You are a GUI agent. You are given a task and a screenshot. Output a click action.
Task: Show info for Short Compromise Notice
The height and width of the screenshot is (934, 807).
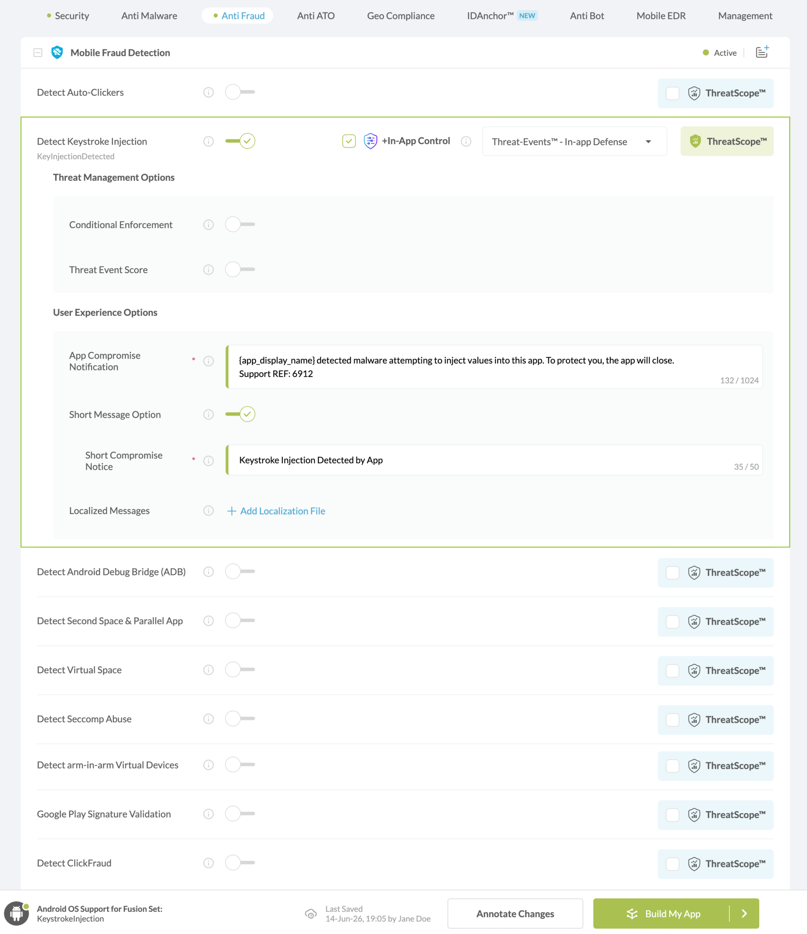point(208,461)
